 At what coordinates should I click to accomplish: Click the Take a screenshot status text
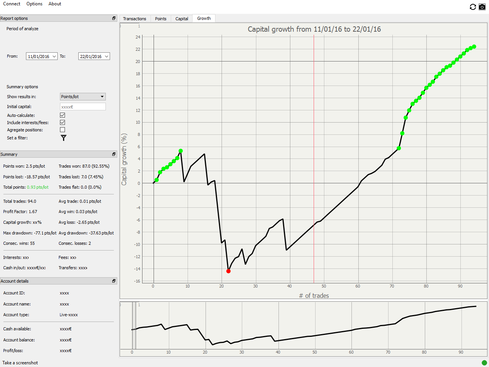click(x=20, y=363)
